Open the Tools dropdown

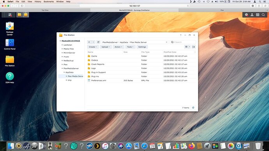[130, 47]
